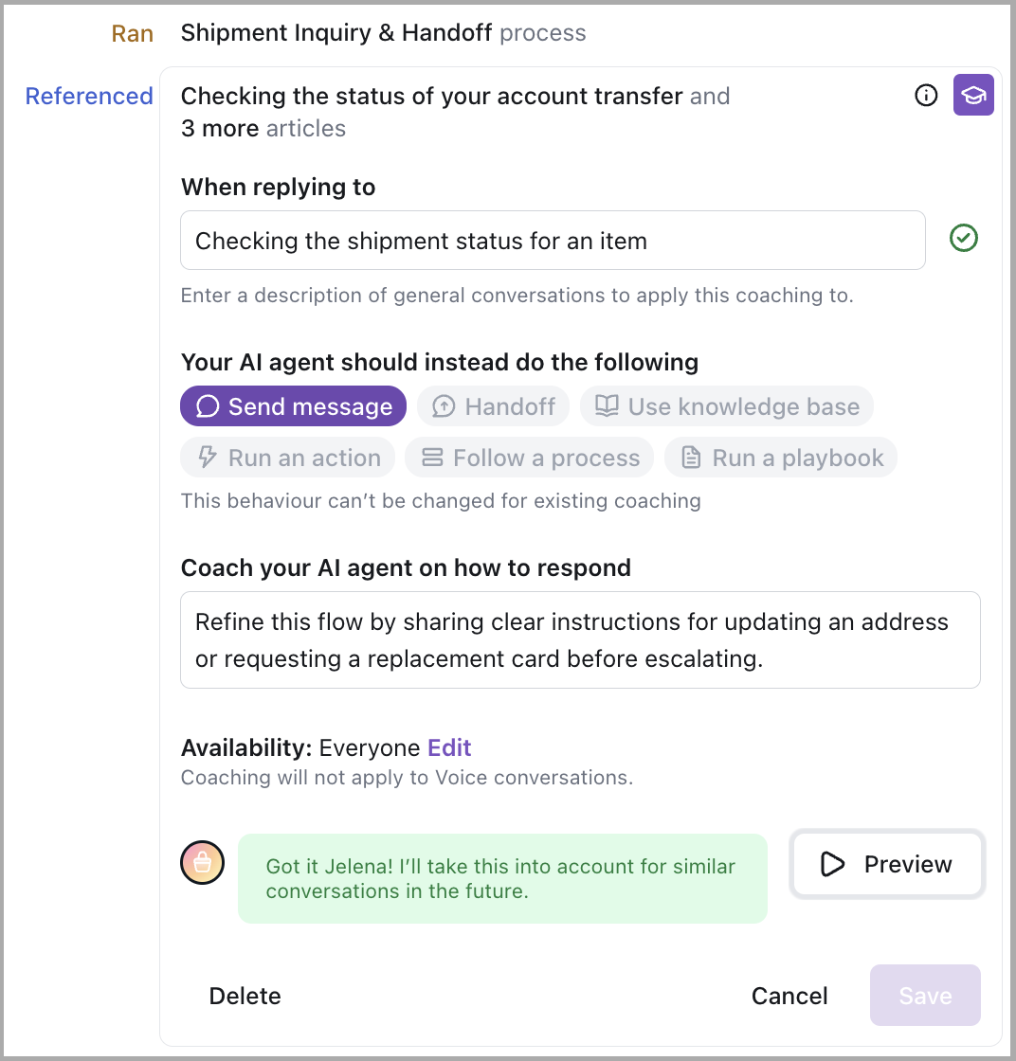
Task: Click the info circle icon
Action: (x=926, y=96)
